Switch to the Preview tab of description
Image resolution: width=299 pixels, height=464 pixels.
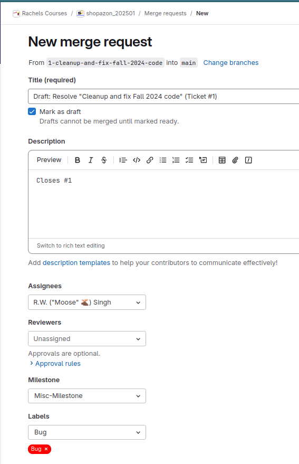[x=49, y=160]
